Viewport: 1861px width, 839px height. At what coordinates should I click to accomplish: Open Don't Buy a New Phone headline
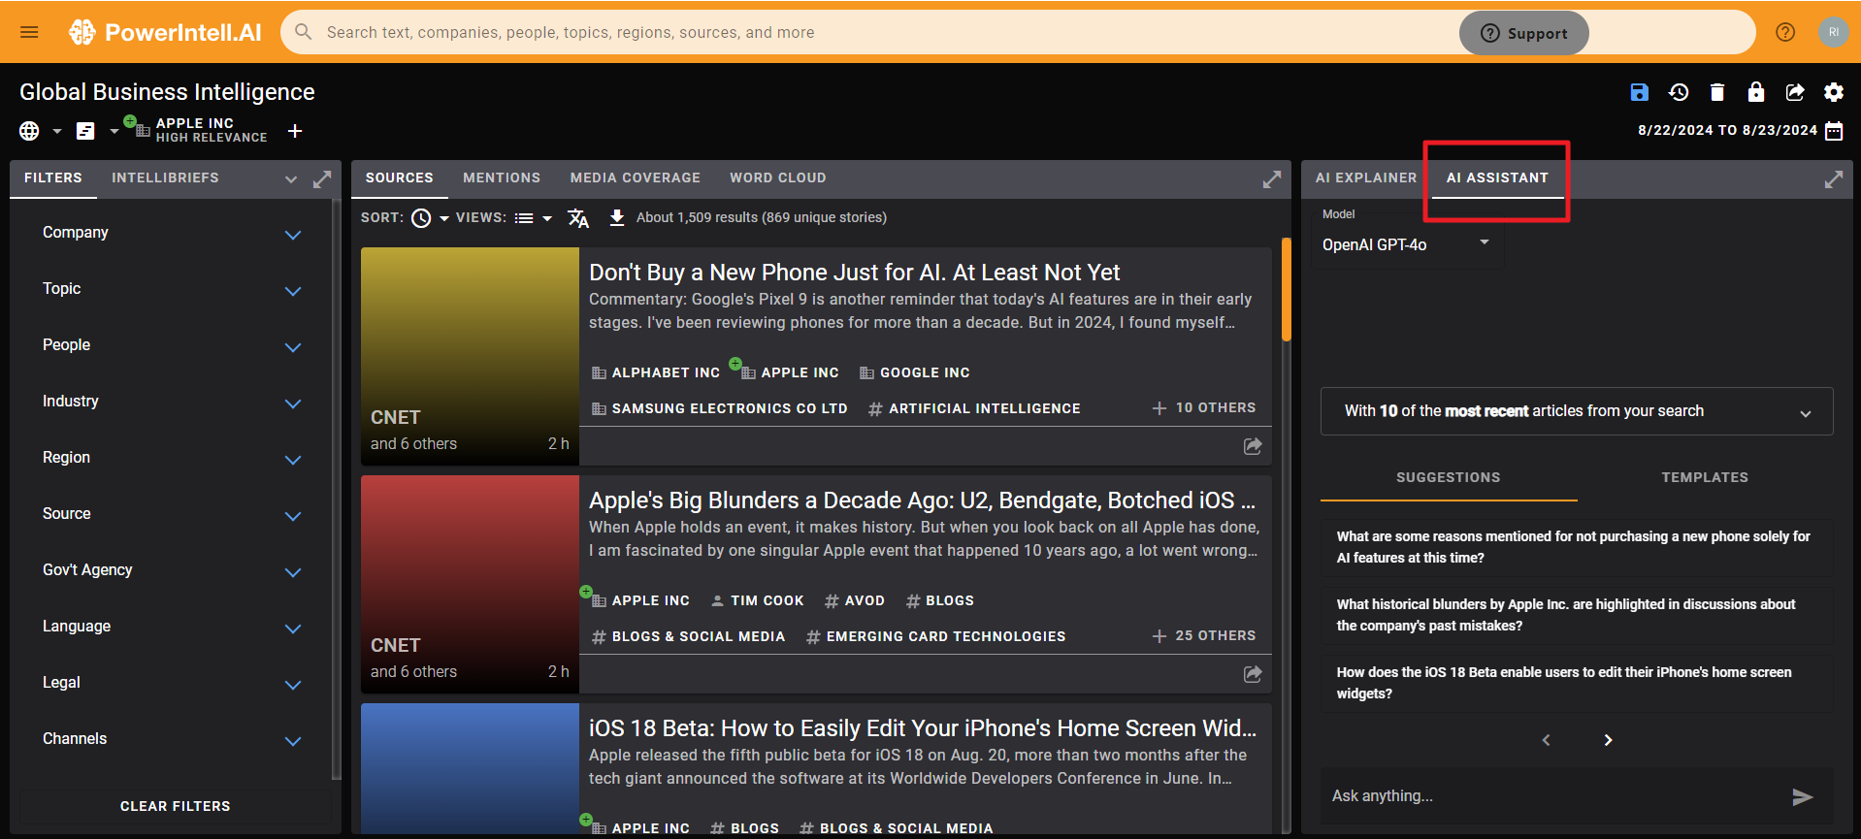tap(854, 273)
